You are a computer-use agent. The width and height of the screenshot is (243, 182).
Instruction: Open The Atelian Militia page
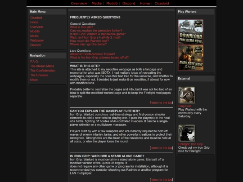coord(42,66)
